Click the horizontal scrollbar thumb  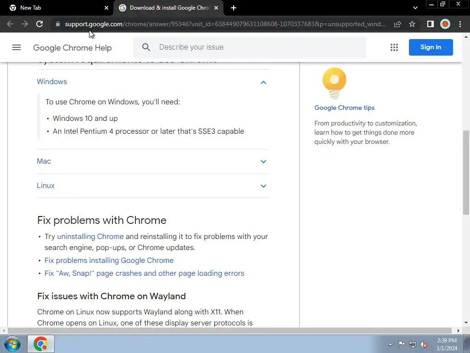(229, 330)
